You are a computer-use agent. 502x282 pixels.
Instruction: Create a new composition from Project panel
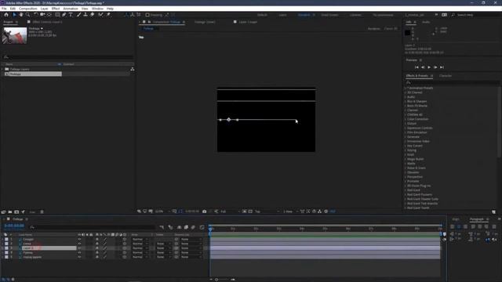pos(16,212)
